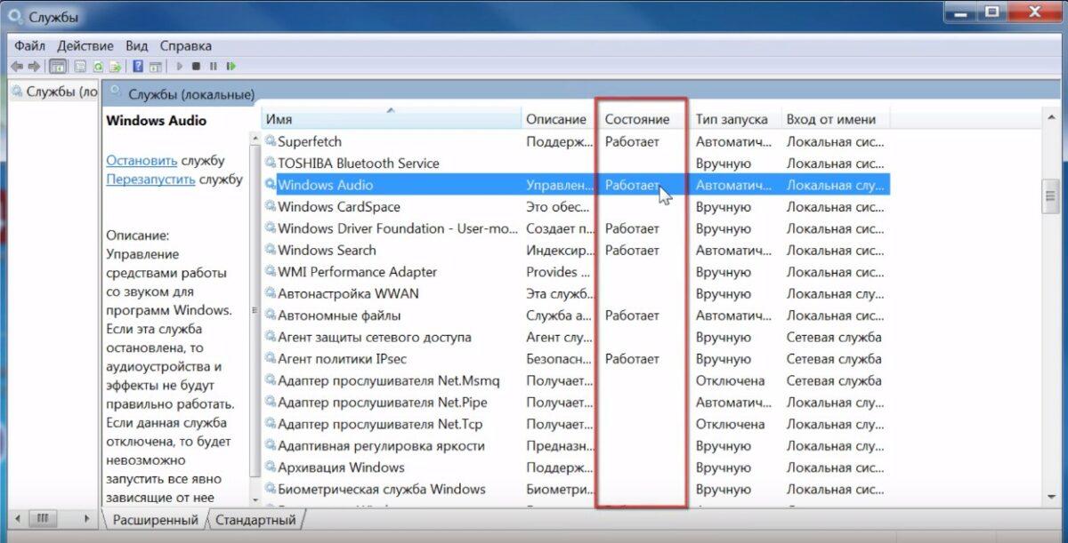Image resolution: width=1068 pixels, height=543 pixels.
Task: Click the services list vertical scrollbar thumb
Action: point(1050,196)
